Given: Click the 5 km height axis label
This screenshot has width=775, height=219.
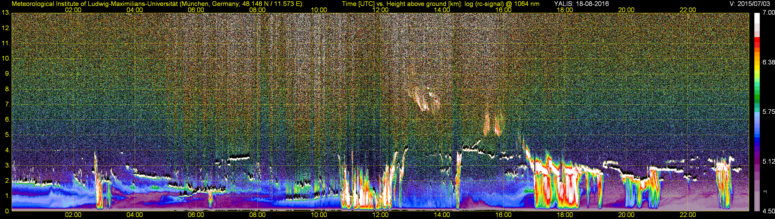Looking at the screenshot, I should pyautogui.click(x=7, y=135).
